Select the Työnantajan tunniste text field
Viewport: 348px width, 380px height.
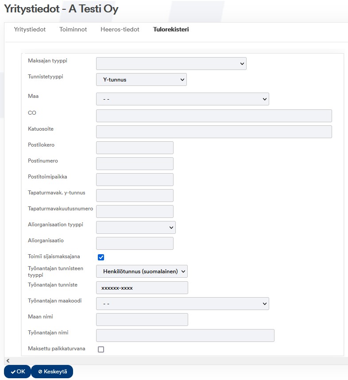pyautogui.click(x=142, y=288)
